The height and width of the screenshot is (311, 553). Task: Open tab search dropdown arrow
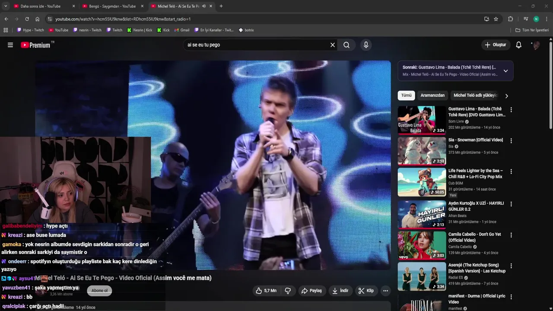pyautogui.click(x=6, y=6)
